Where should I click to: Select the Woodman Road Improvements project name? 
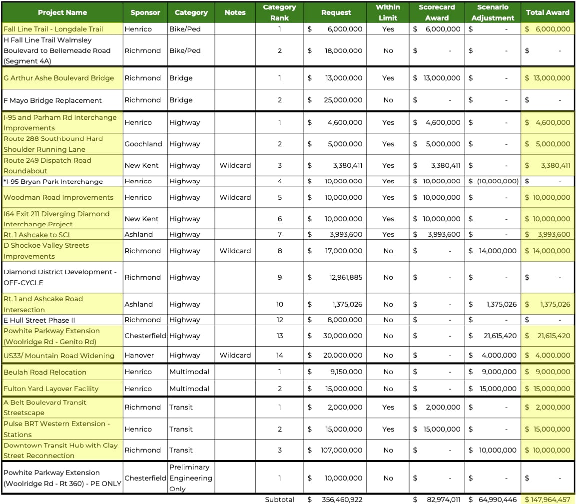[58, 197]
